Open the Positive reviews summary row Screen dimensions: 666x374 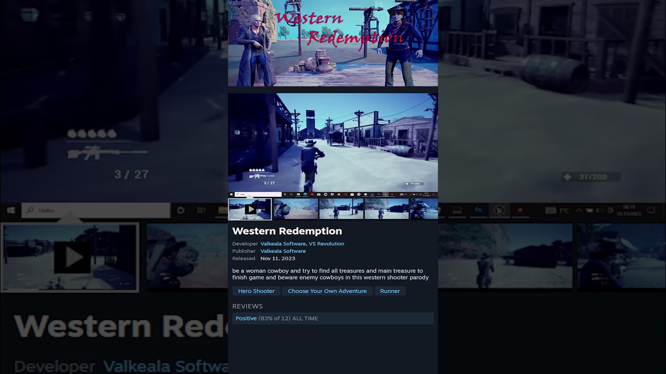[333, 318]
